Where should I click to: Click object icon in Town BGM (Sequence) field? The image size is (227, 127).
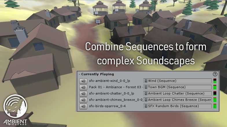coord(146,87)
